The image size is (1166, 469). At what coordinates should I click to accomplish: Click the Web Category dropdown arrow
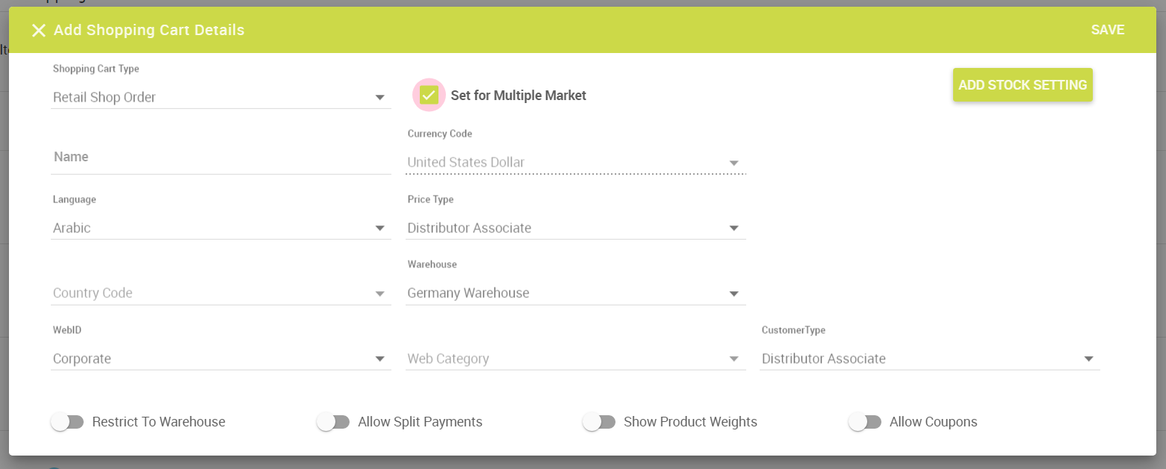734,359
